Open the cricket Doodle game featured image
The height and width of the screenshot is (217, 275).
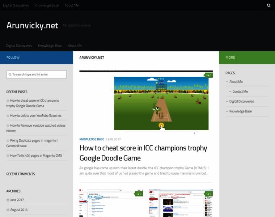[x=146, y=102]
